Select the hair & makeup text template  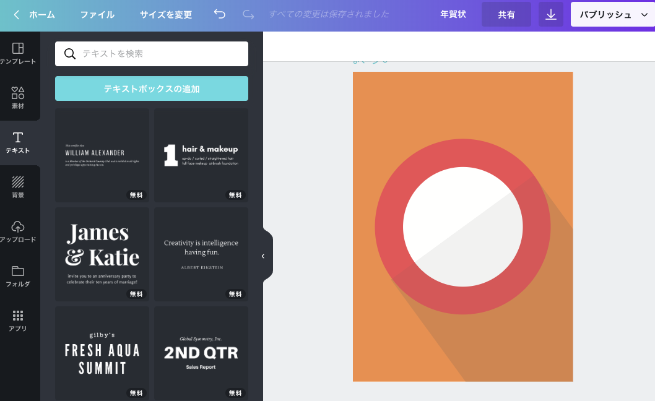[201, 155]
